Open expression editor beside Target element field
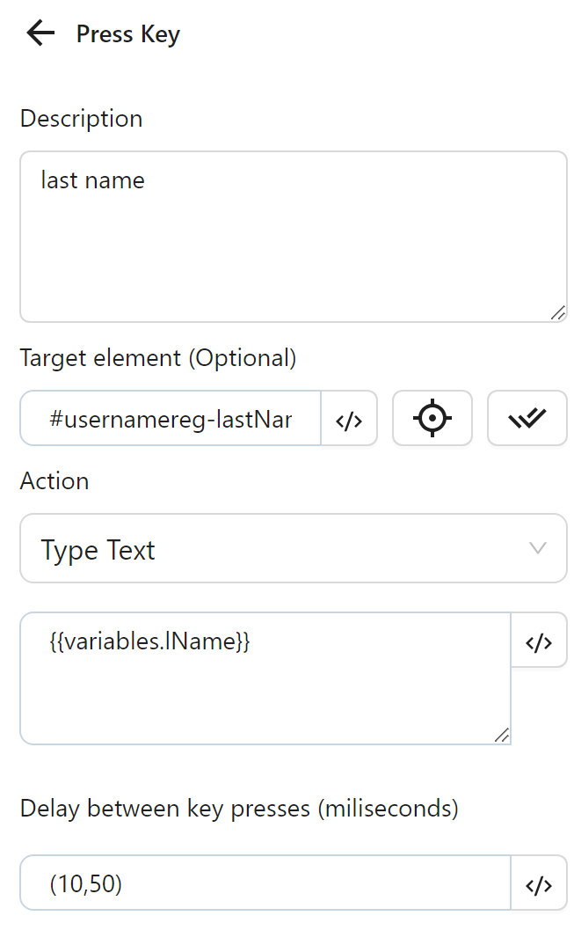The width and height of the screenshot is (574, 945). click(x=349, y=420)
